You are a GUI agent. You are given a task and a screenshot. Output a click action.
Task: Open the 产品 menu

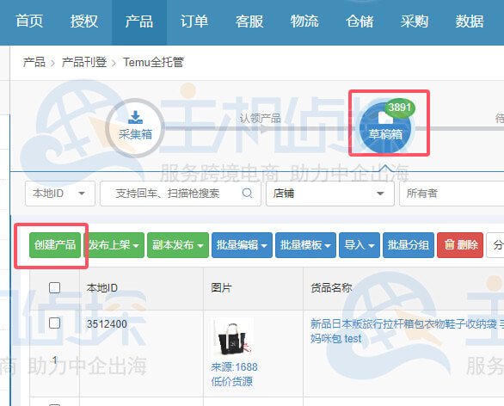click(x=139, y=22)
